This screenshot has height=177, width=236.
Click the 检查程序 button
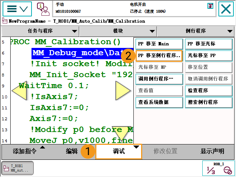pos(209,91)
